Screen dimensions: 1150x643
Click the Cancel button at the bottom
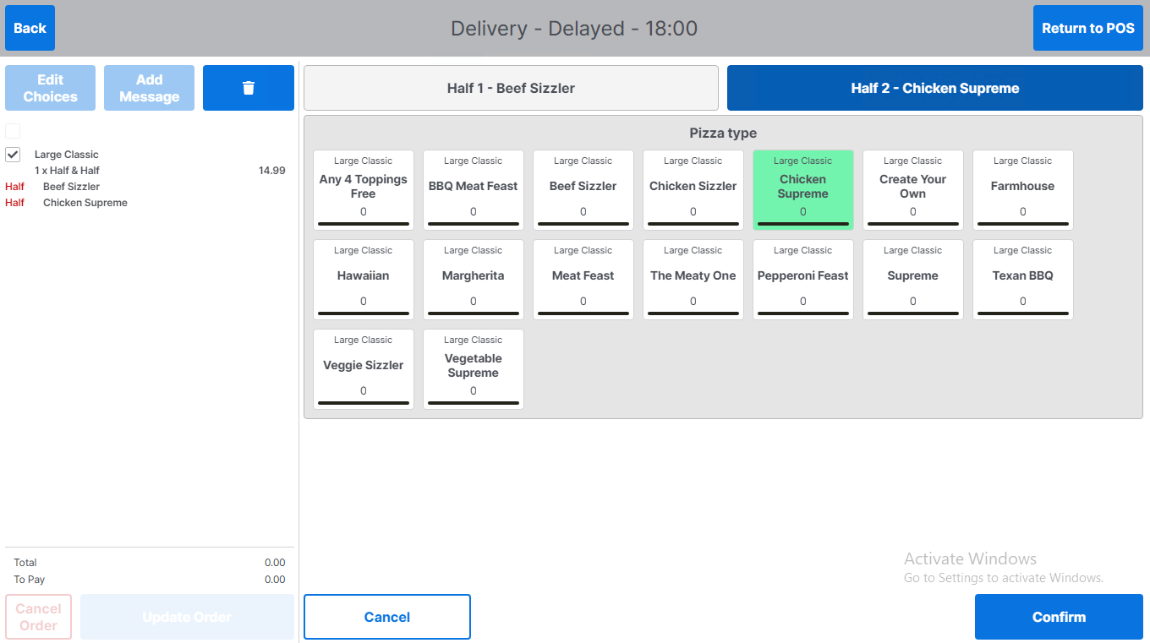click(386, 617)
